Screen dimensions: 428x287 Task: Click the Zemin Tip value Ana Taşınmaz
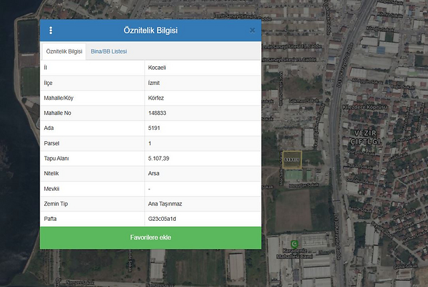coord(166,203)
